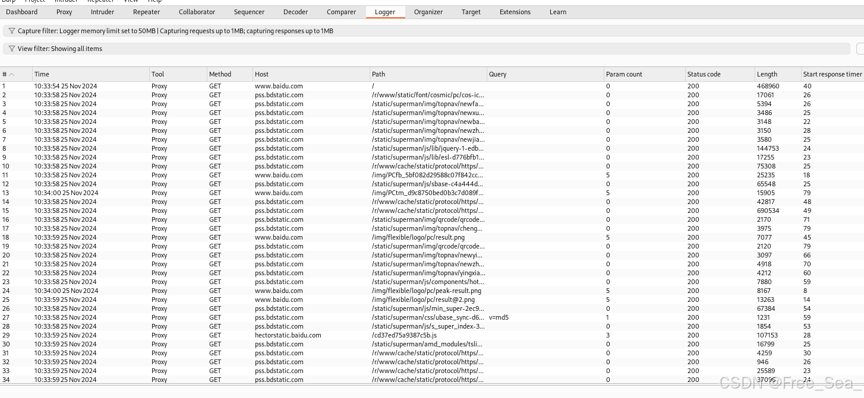Select path /static/superman/js/lib/esl-d776bfb1...
Image resolution: width=864 pixels, height=398 pixels.
tap(428, 157)
